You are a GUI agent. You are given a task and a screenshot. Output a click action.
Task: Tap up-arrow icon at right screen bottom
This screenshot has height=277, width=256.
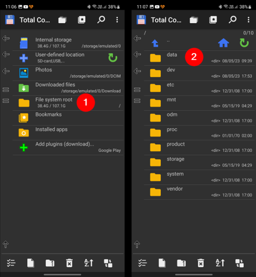point(137,245)
